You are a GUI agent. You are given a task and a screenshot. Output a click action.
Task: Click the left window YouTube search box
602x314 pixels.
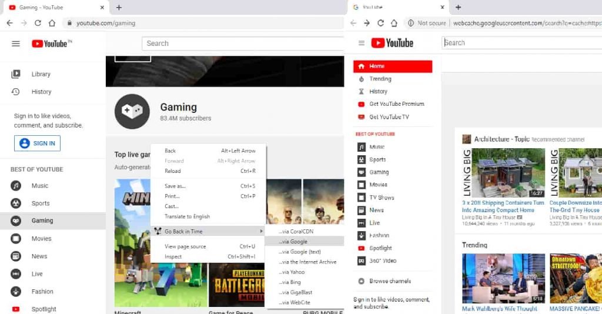point(243,44)
